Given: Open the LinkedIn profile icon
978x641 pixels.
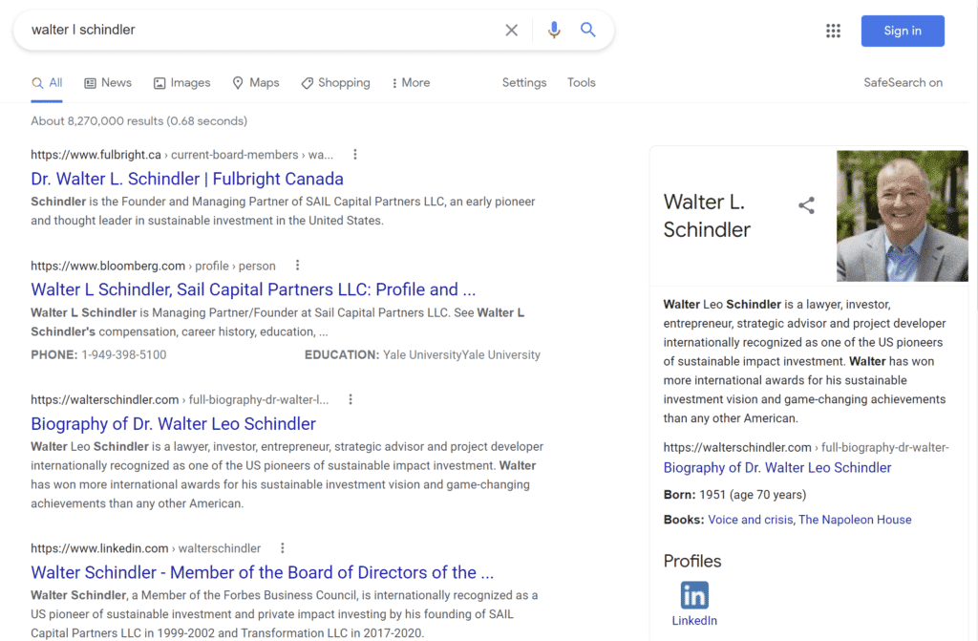Looking at the screenshot, I should (x=694, y=595).
